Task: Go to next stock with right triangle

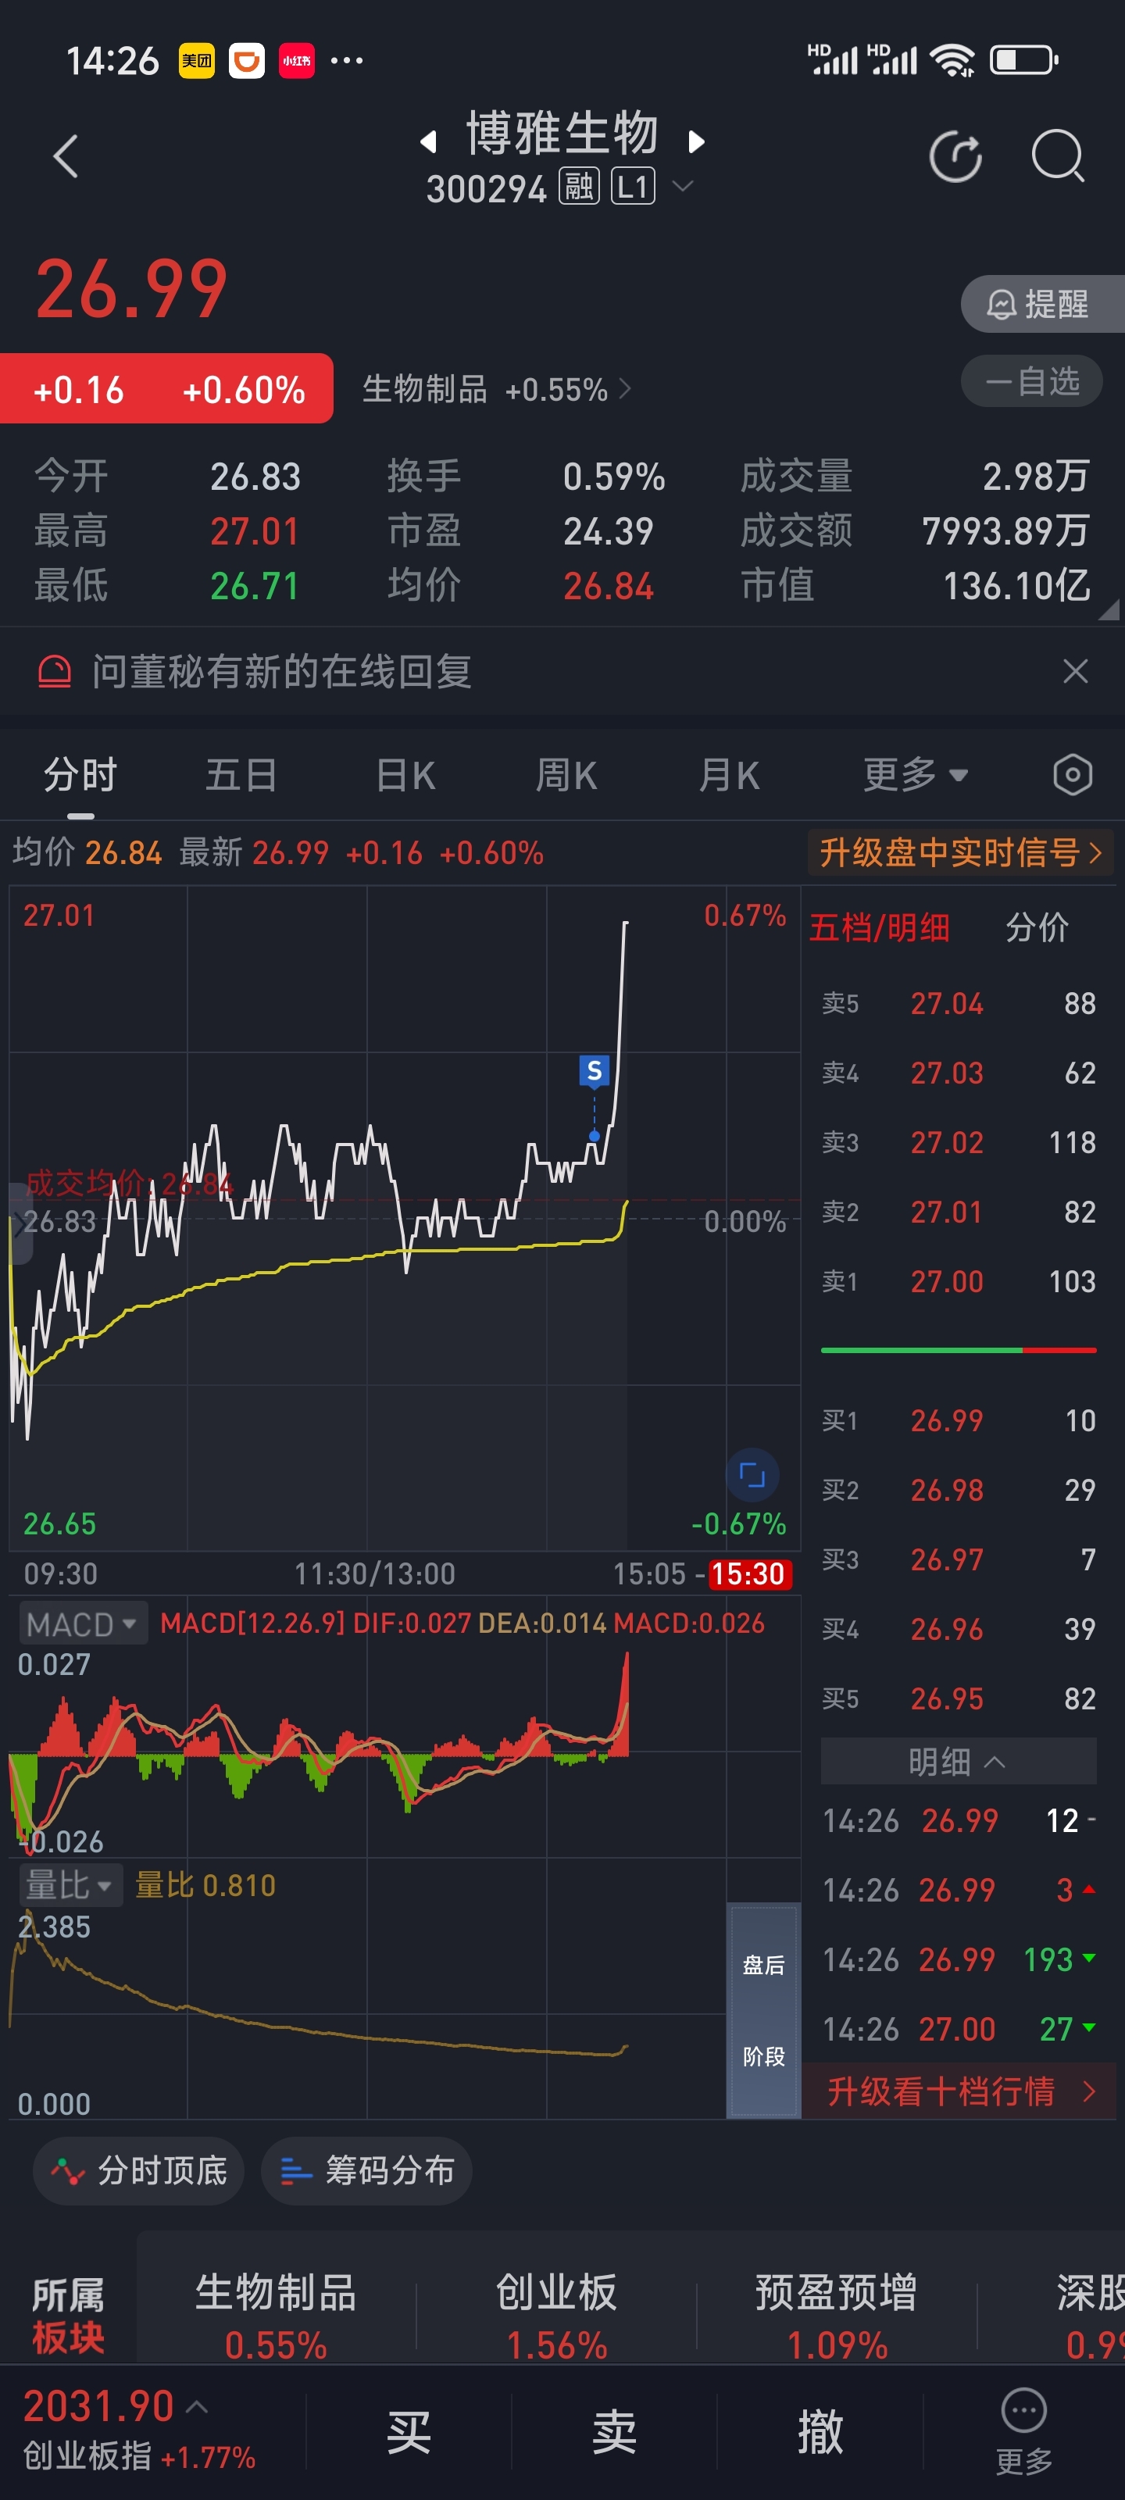Action: tap(695, 141)
